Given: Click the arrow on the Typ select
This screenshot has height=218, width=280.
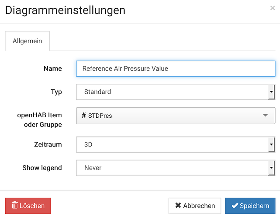Looking at the screenshot, I should (271, 92).
